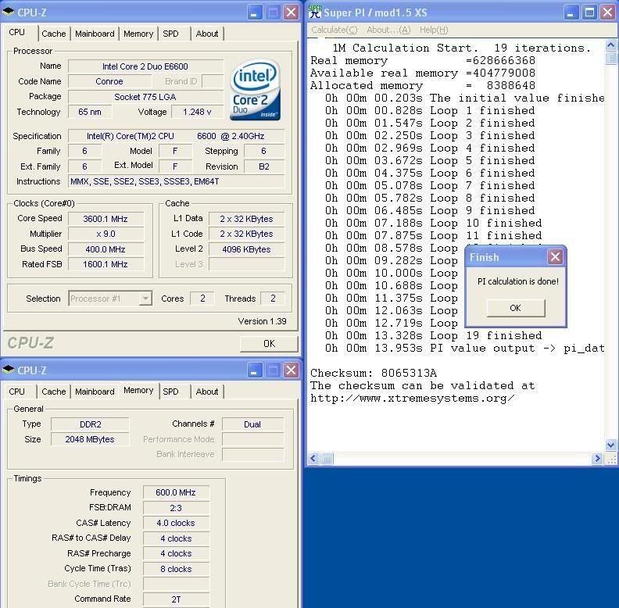The width and height of the screenshot is (619, 608).
Task: Click the Checksum: 8065313A line
Action: pyautogui.click(x=374, y=373)
